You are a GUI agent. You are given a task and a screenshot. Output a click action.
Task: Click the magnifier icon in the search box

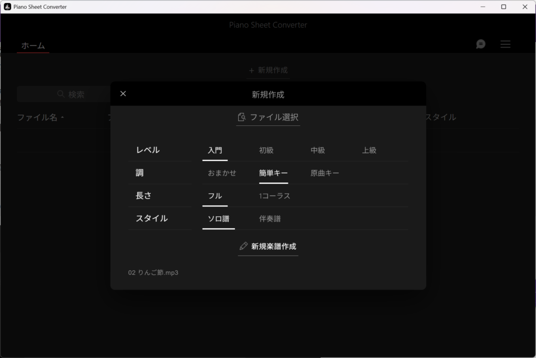tap(61, 94)
